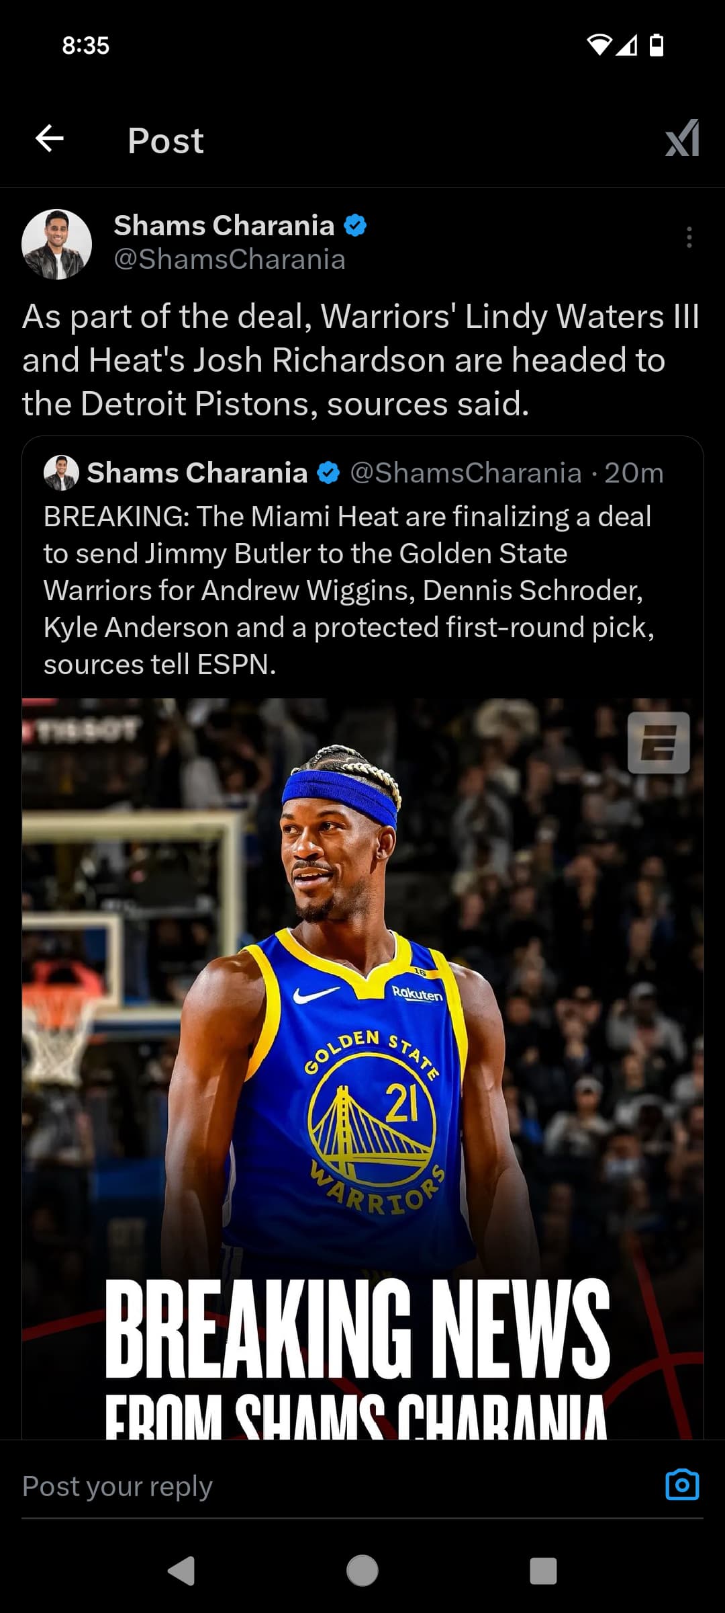Image resolution: width=725 pixels, height=1613 pixels.
Task: Tap verified badge in quoted post header
Action: tap(328, 473)
